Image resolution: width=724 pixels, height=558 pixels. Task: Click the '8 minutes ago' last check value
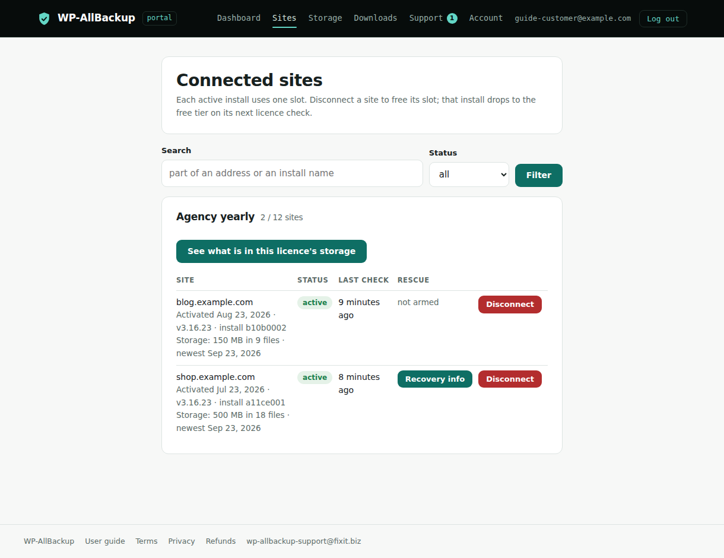359,383
